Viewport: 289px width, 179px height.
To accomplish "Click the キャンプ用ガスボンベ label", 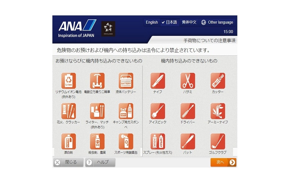I will 126,124.
